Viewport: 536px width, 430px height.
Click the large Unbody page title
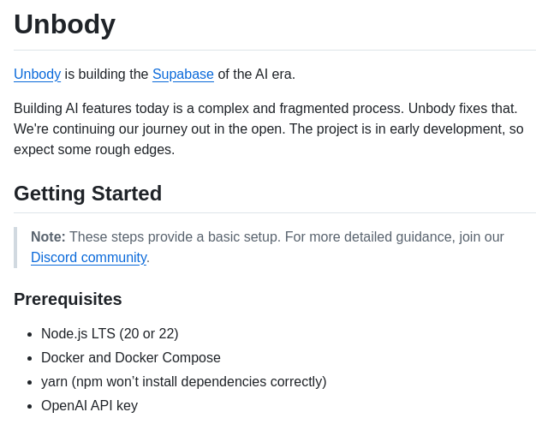tap(64, 24)
